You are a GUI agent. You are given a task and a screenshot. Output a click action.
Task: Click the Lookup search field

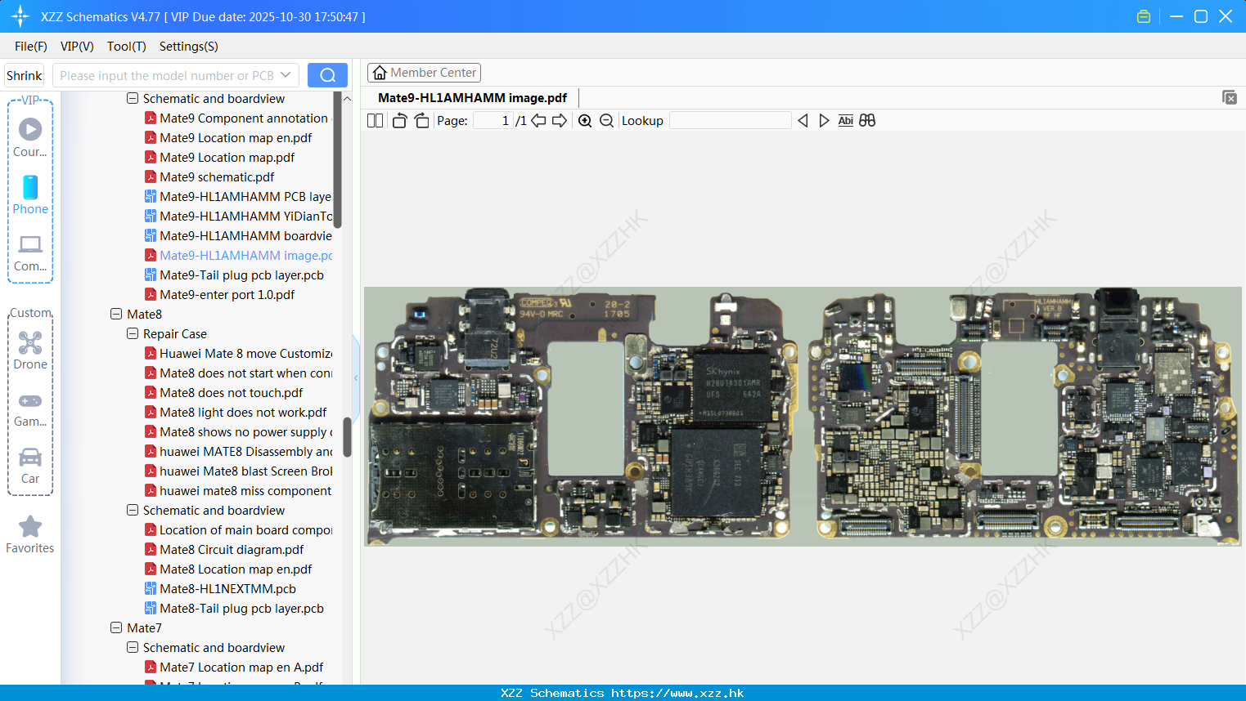[x=731, y=121]
